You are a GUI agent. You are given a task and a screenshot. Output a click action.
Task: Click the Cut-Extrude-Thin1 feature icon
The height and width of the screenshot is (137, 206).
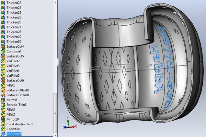(x=3, y=124)
